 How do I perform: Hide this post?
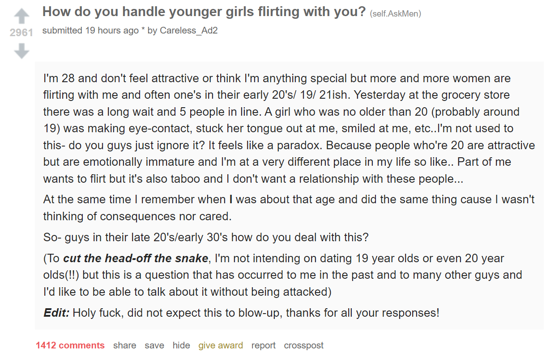coord(181,345)
